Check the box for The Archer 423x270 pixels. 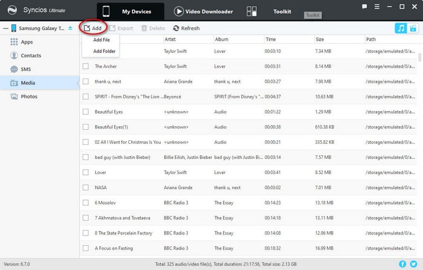pos(86,66)
